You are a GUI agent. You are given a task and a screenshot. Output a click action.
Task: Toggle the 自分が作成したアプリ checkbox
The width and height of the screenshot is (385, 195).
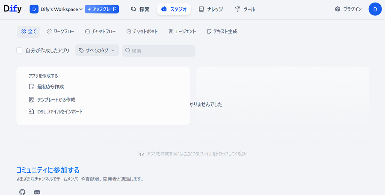point(19,50)
